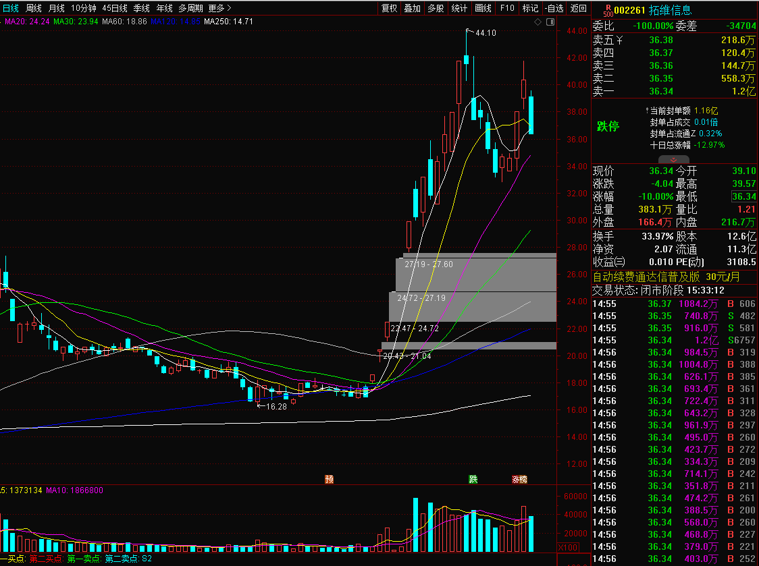Click the MA30: 23.94 indicator label
This screenshot has width=759, height=566.
tap(76, 22)
